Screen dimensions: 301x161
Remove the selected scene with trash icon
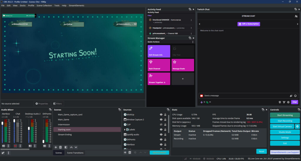pos(61,147)
